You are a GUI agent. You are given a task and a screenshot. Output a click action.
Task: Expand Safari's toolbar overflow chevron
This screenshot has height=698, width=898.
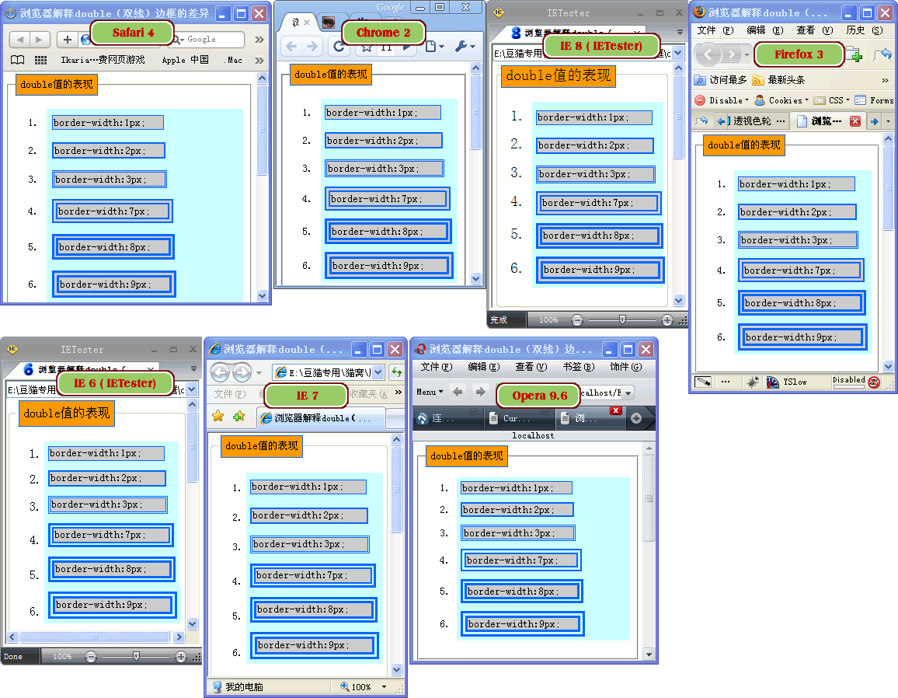(x=259, y=40)
